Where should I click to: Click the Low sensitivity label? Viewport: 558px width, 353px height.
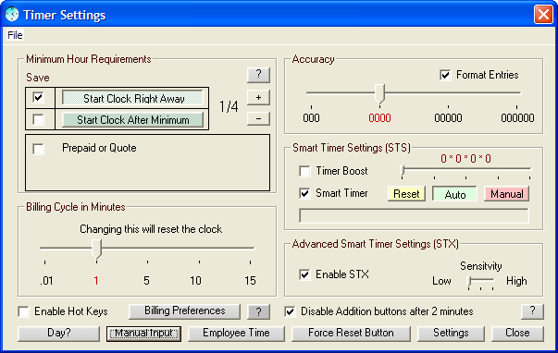441,281
